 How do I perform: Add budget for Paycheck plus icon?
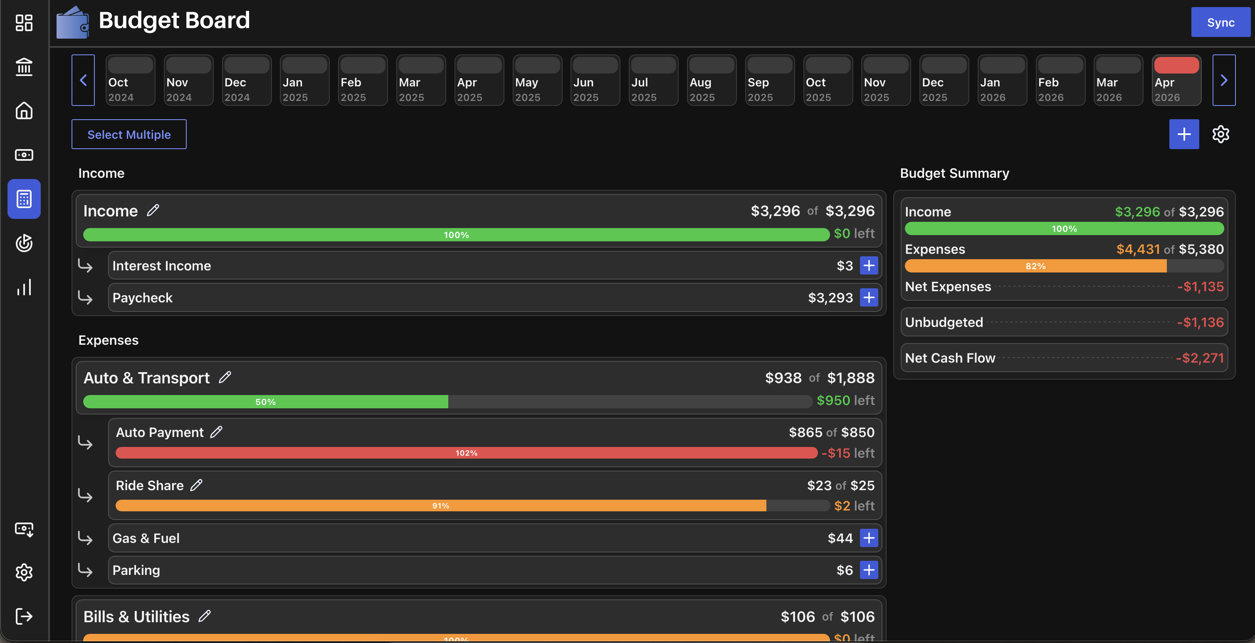(x=869, y=297)
